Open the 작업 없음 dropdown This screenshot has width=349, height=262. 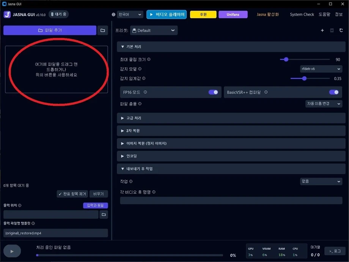[321, 182]
